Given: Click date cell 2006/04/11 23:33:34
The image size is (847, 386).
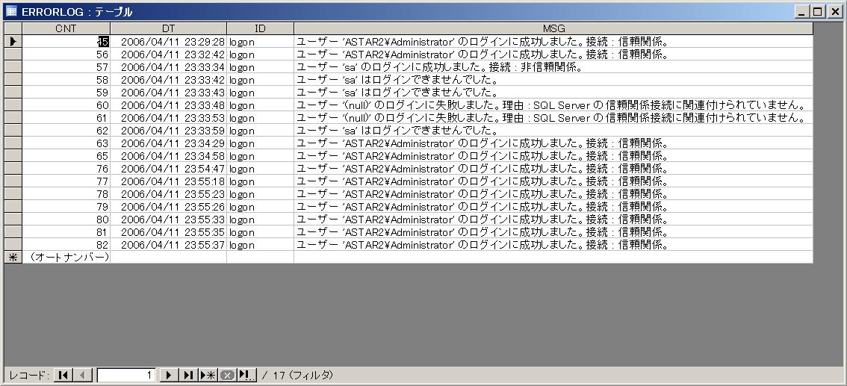Looking at the screenshot, I should tap(169, 67).
